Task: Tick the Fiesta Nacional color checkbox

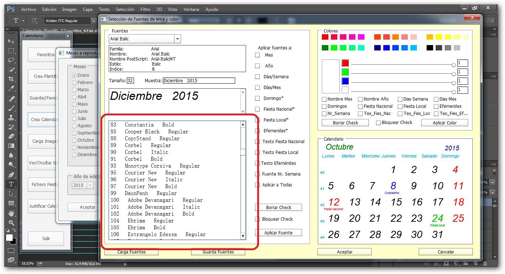Action: pyautogui.click(x=361, y=106)
